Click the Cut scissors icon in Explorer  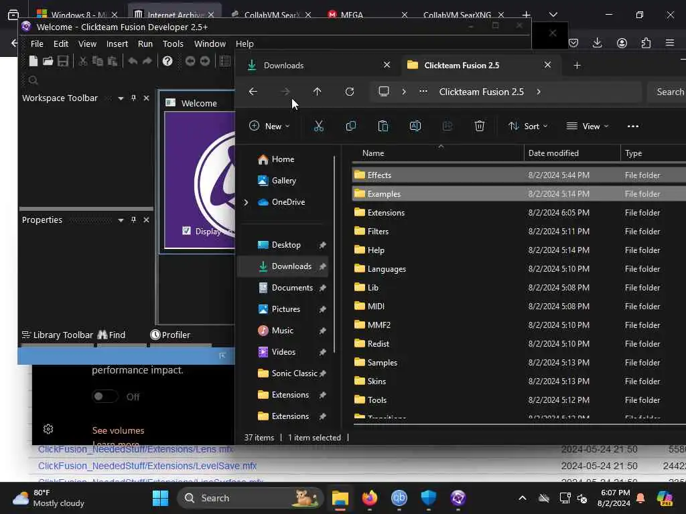(x=318, y=126)
